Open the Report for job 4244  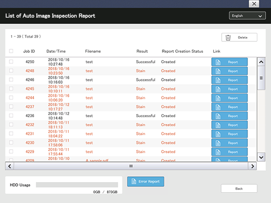[x=230, y=98]
